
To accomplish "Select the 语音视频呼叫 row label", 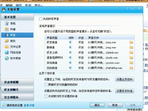I will point(55,58).
